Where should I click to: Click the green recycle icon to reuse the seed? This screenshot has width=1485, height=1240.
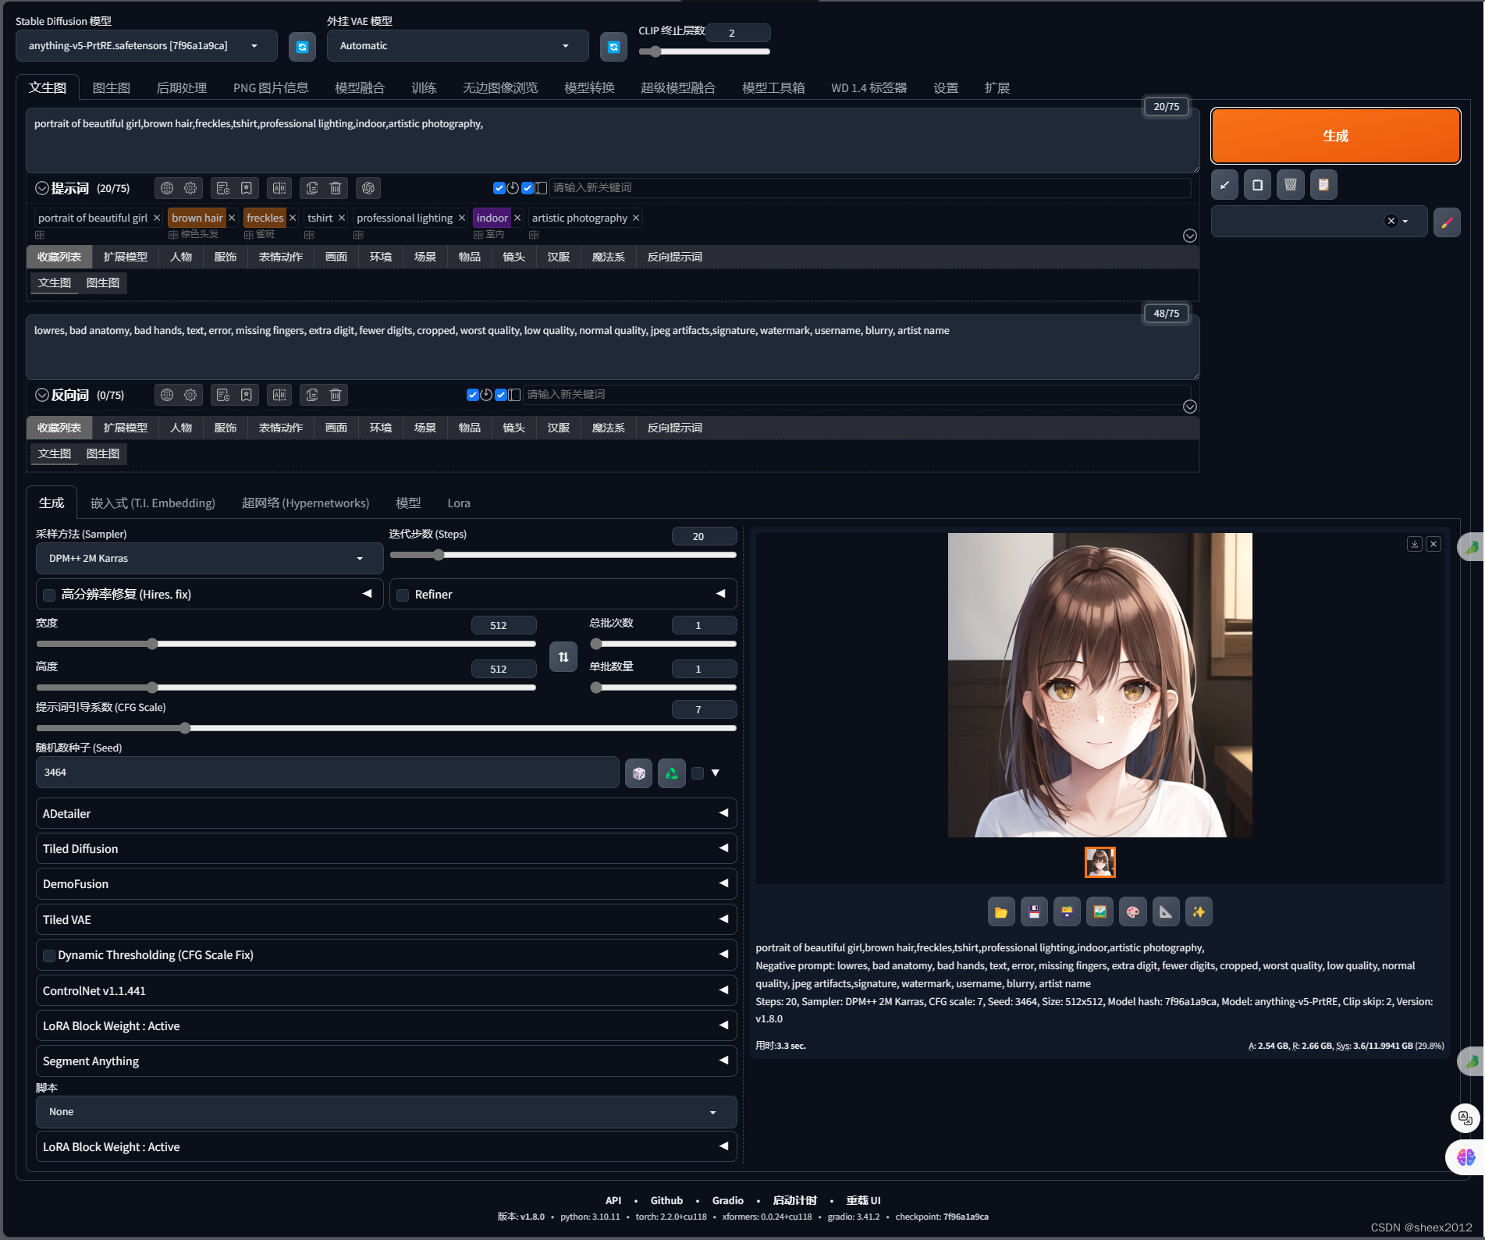click(x=671, y=773)
